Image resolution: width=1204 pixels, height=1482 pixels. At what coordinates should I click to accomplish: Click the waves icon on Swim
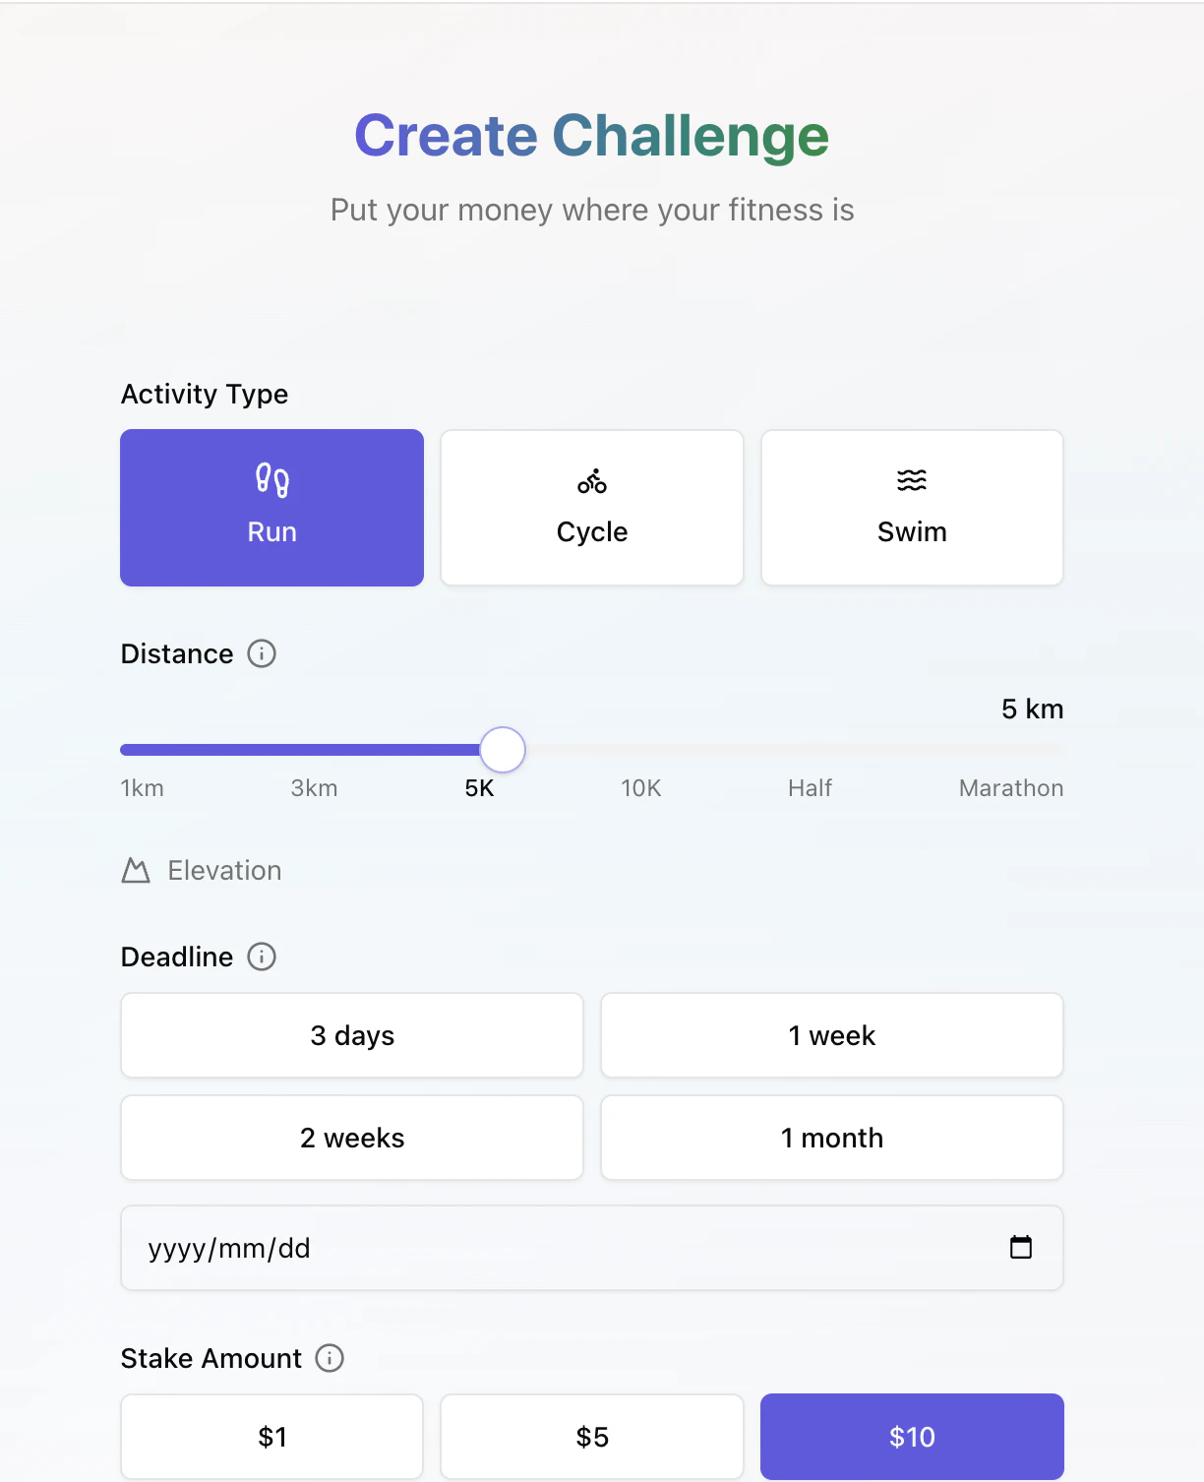912,480
